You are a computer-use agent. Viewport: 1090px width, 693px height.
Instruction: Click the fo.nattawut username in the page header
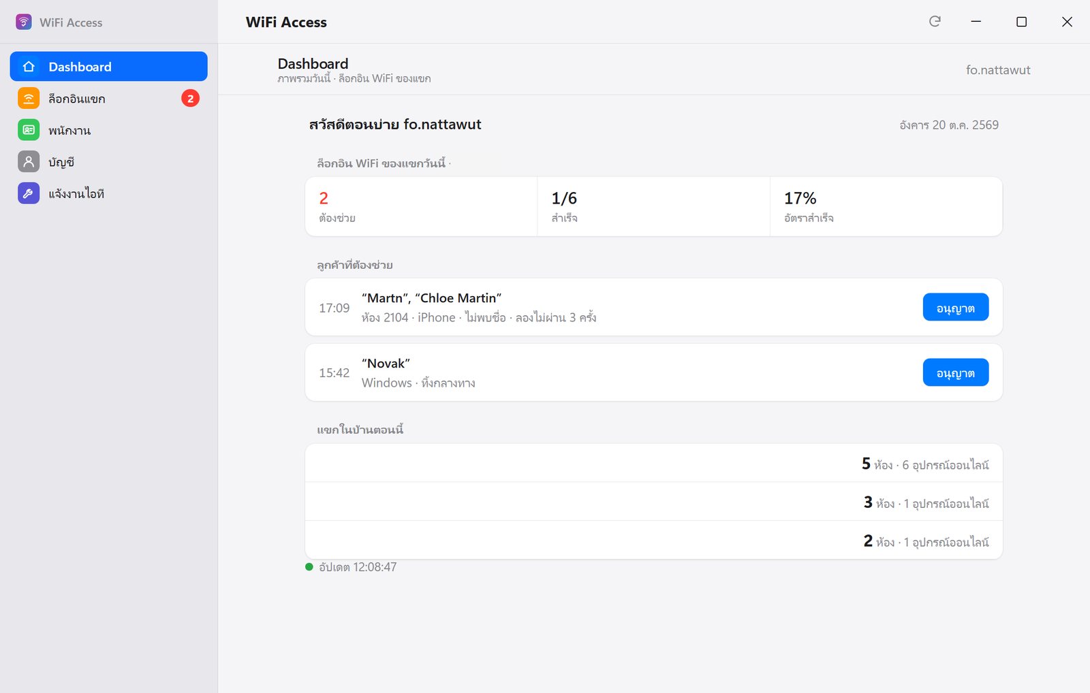[998, 70]
